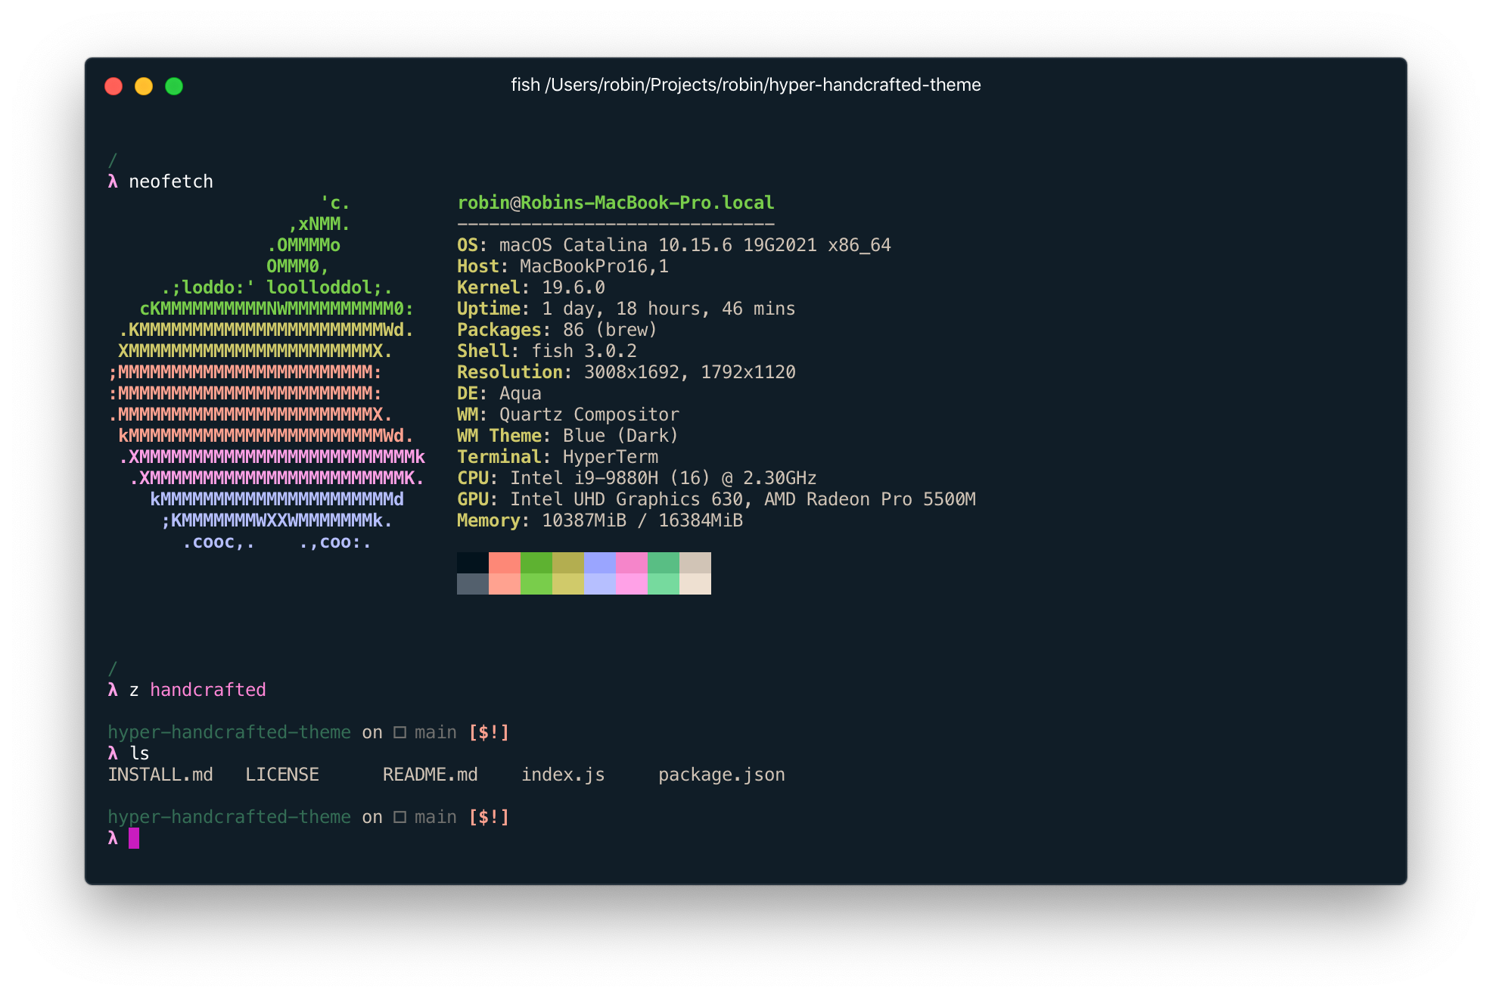Click the salmon red color swatch

(504, 563)
